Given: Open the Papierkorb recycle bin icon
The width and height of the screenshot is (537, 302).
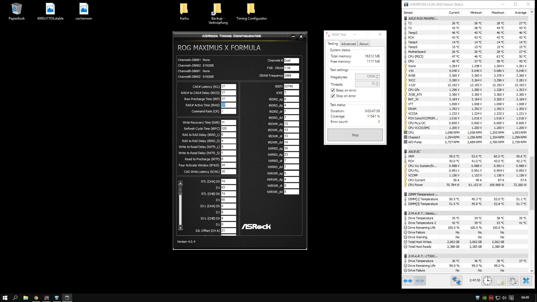Looking at the screenshot, I should [x=17, y=12].
